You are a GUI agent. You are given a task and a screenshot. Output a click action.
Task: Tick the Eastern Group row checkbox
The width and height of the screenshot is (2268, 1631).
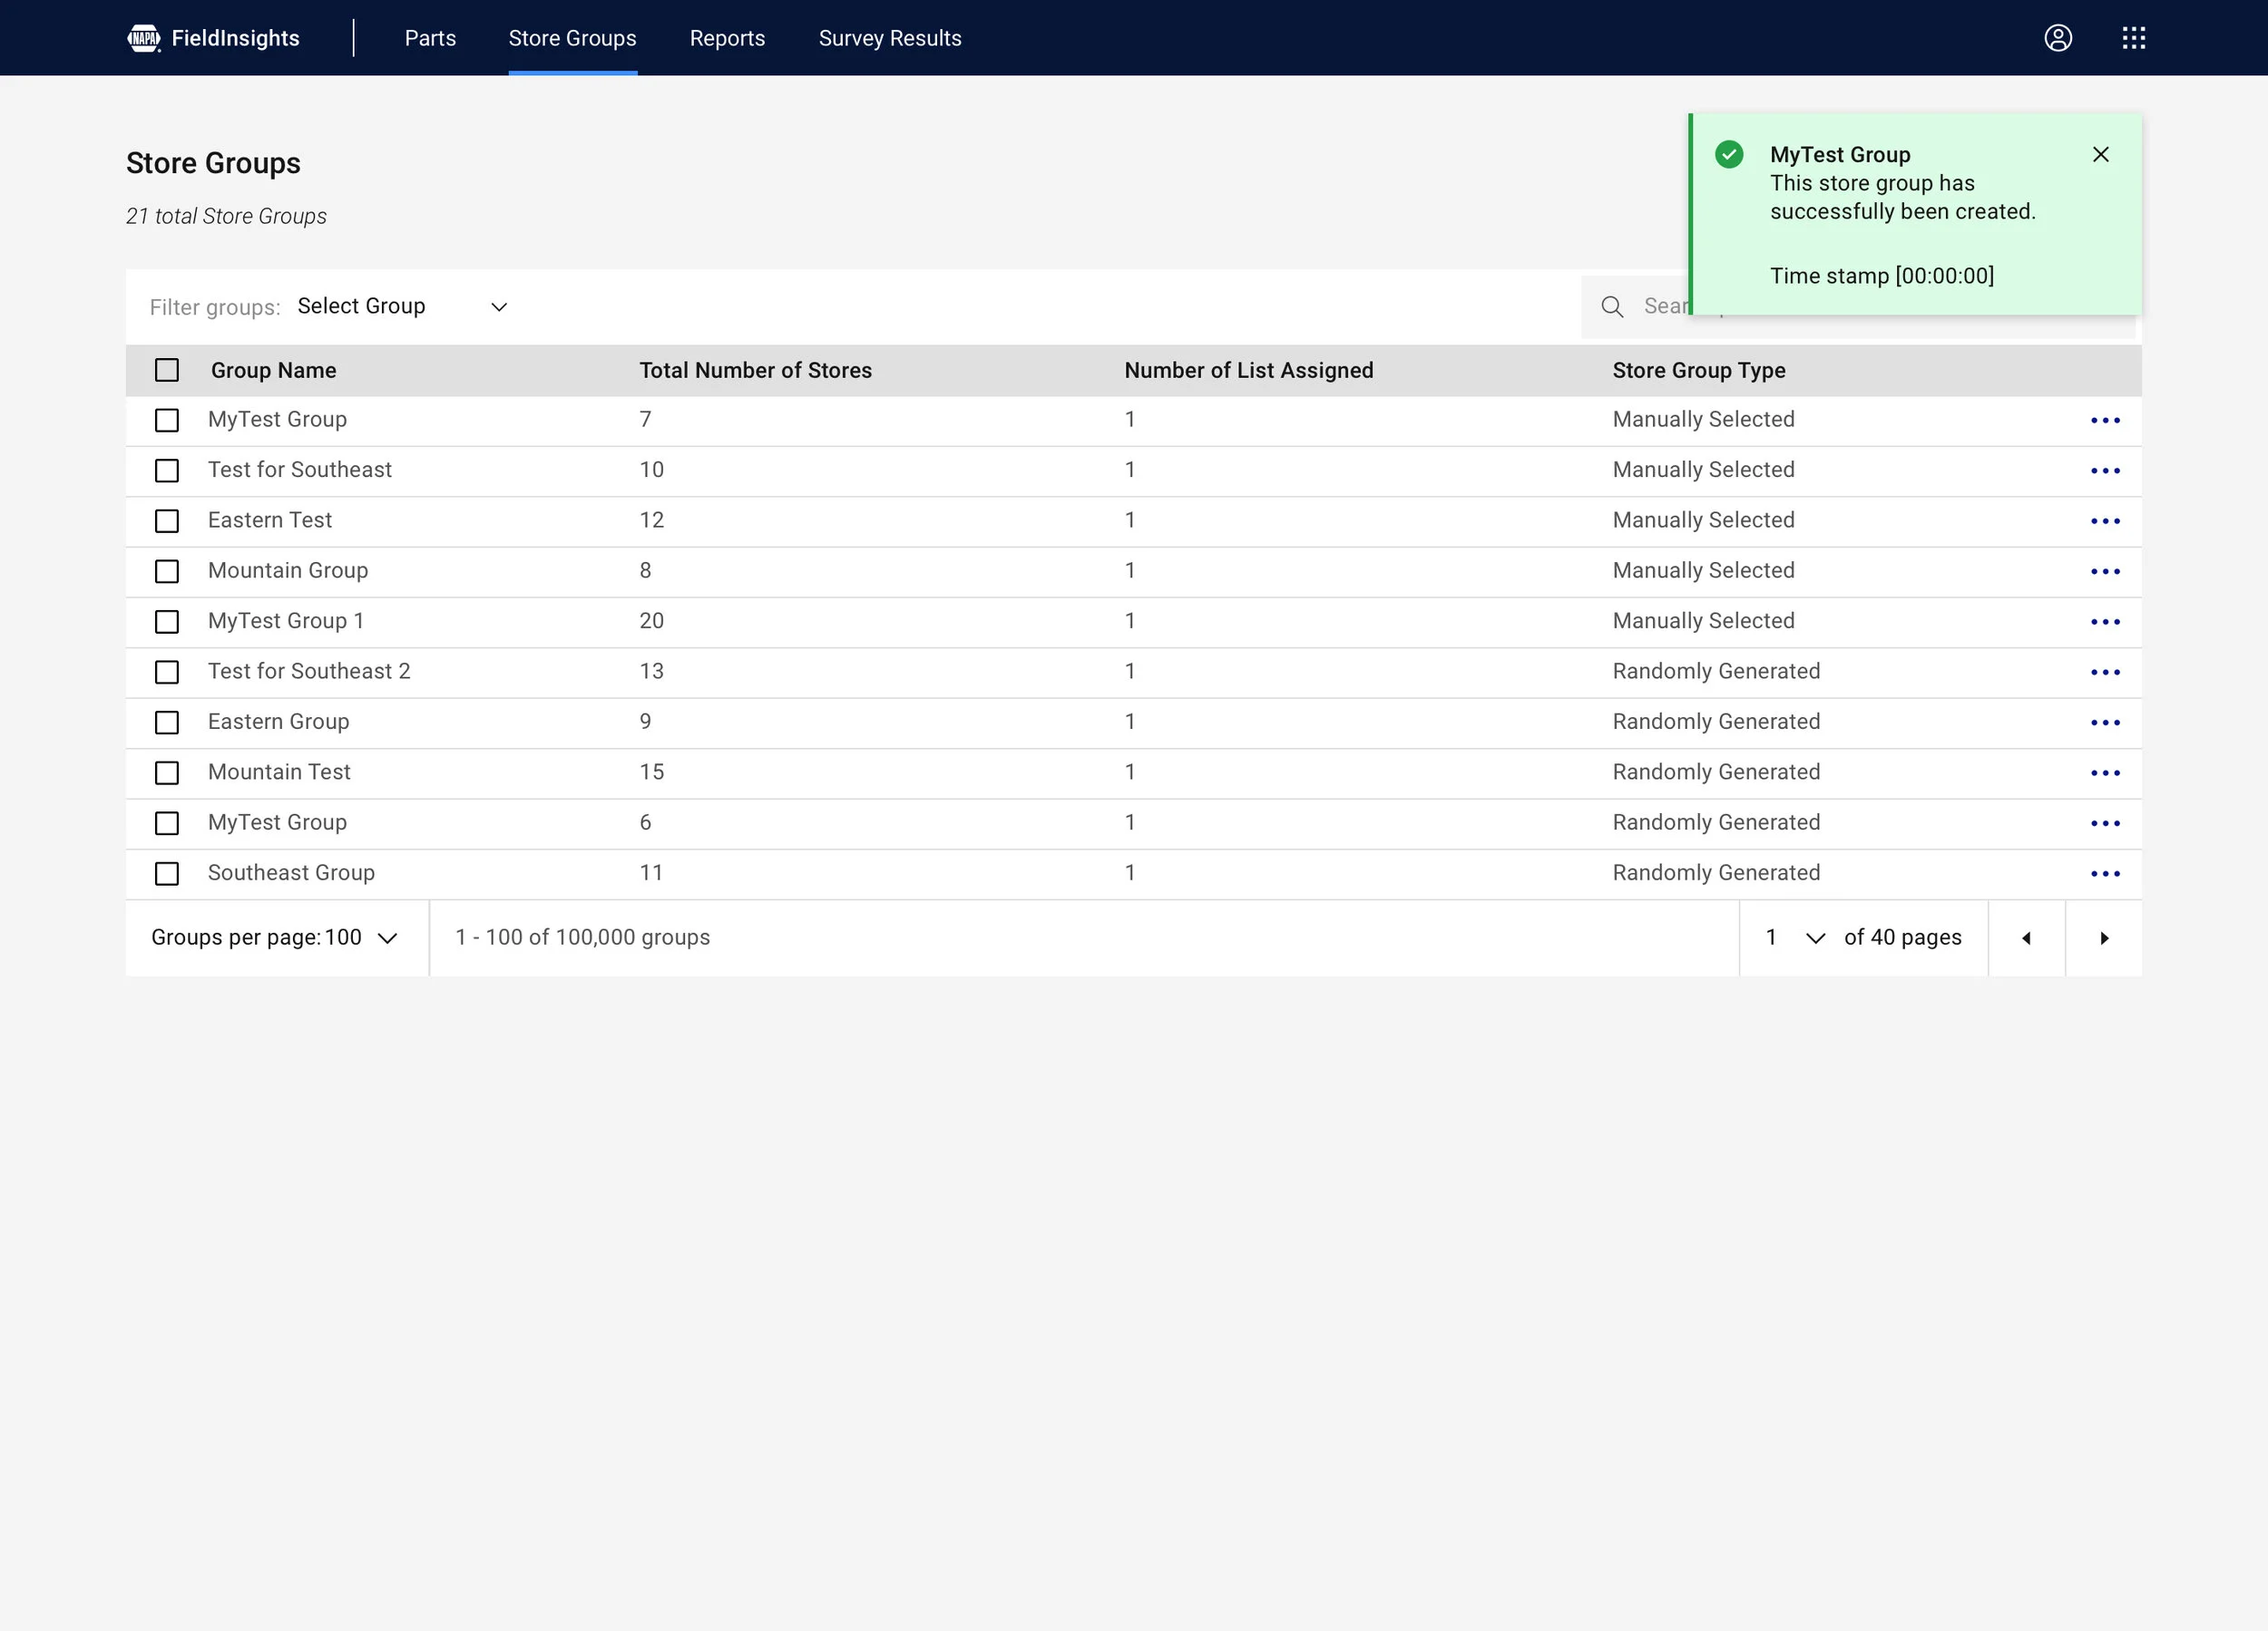pyautogui.click(x=167, y=723)
